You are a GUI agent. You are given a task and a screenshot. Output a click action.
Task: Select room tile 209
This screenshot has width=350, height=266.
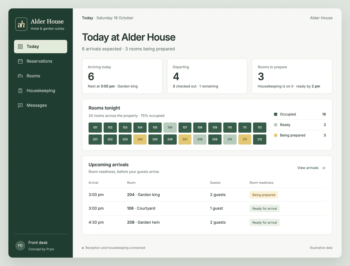click(x=215, y=139)
